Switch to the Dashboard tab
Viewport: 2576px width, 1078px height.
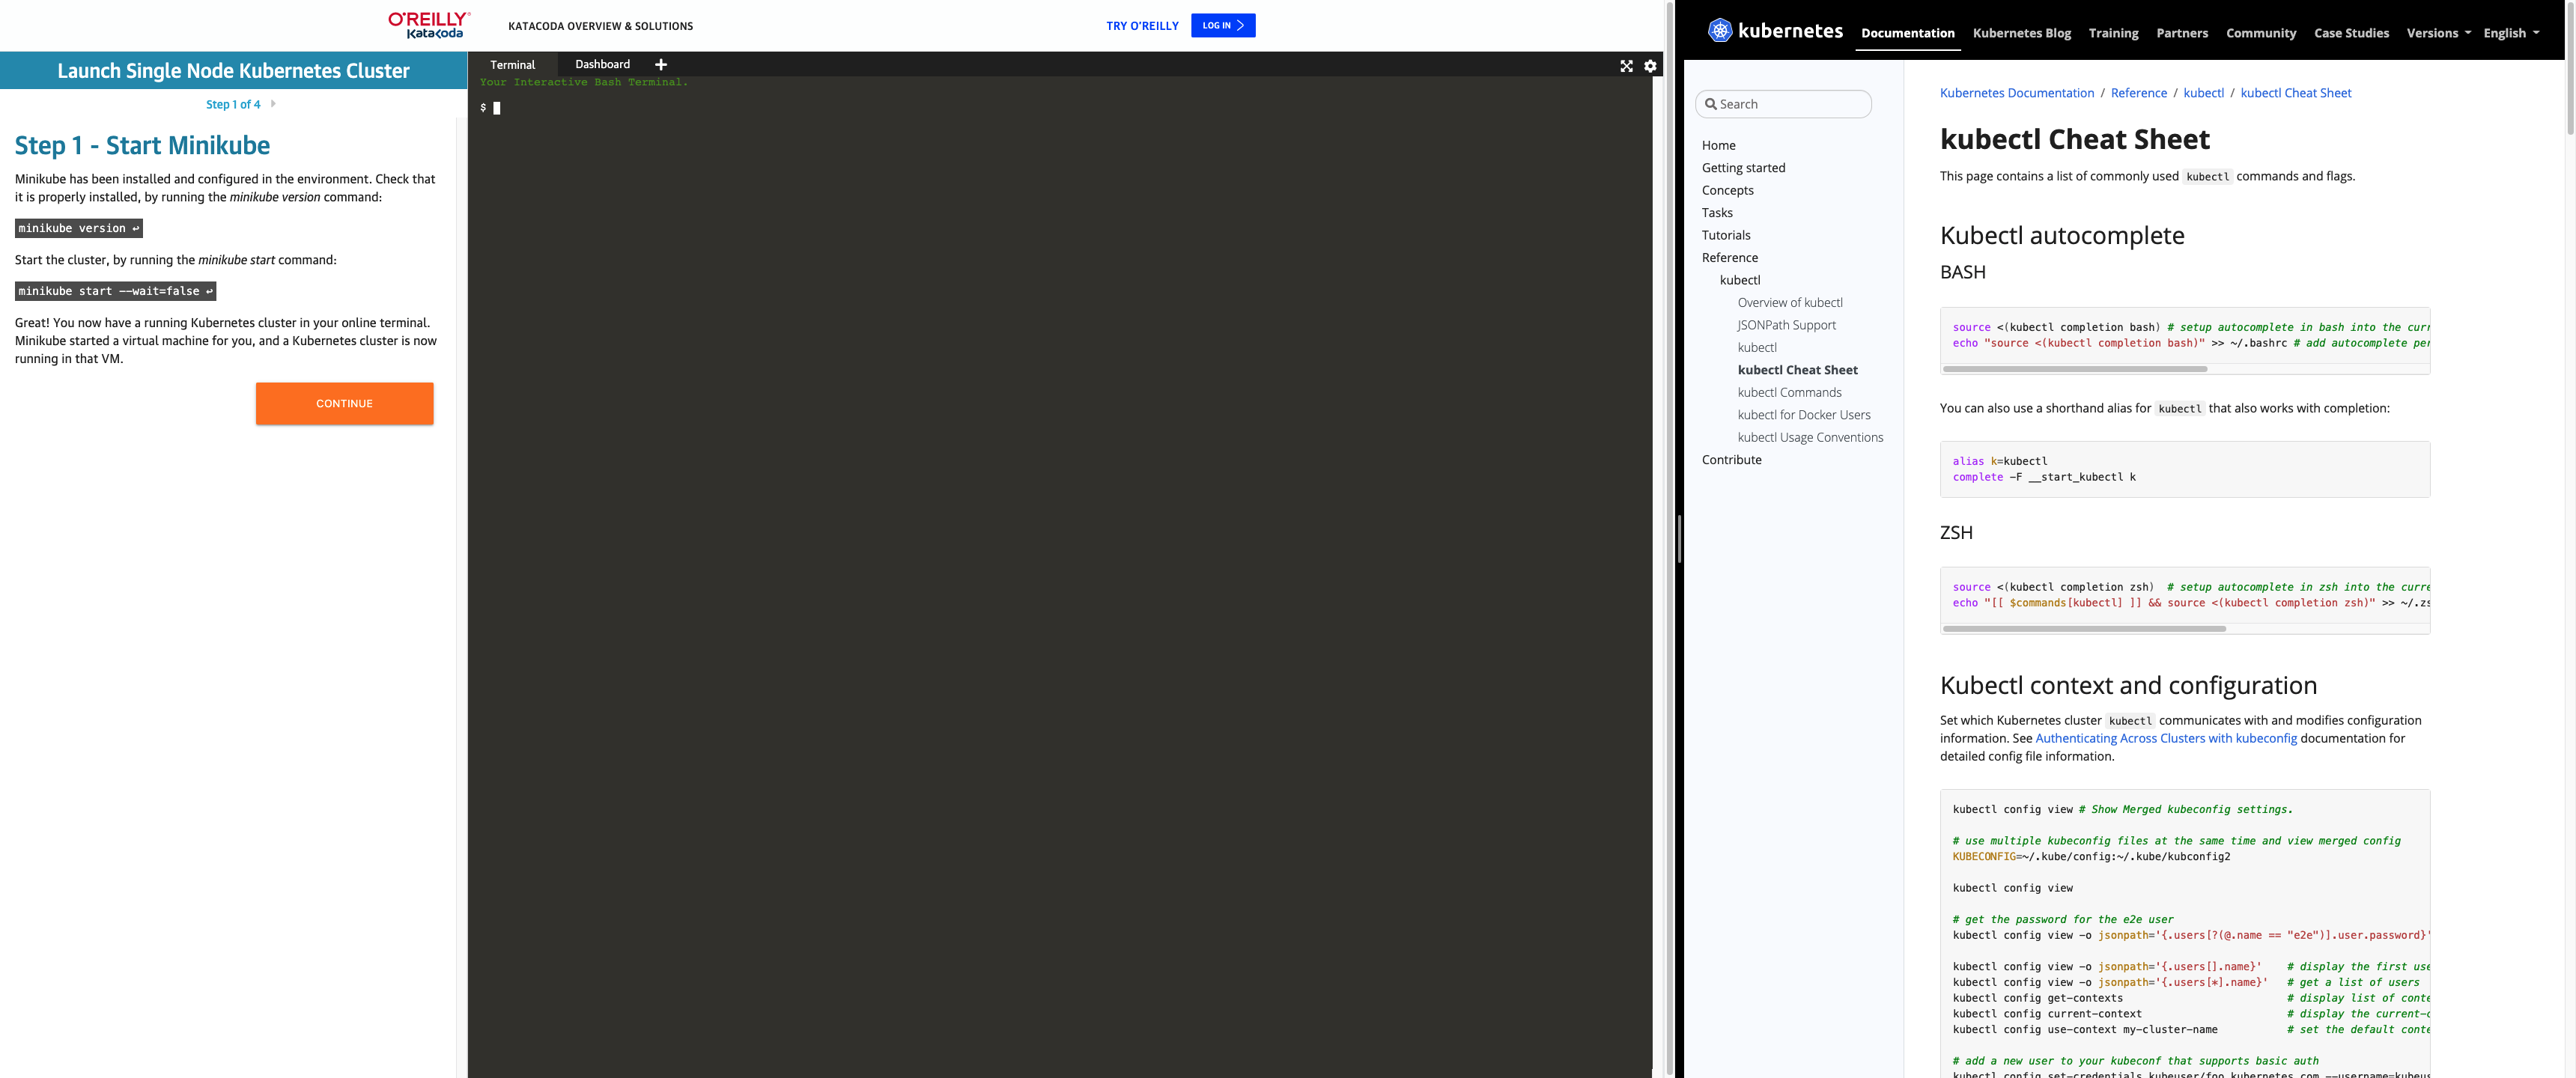(602, 64)
